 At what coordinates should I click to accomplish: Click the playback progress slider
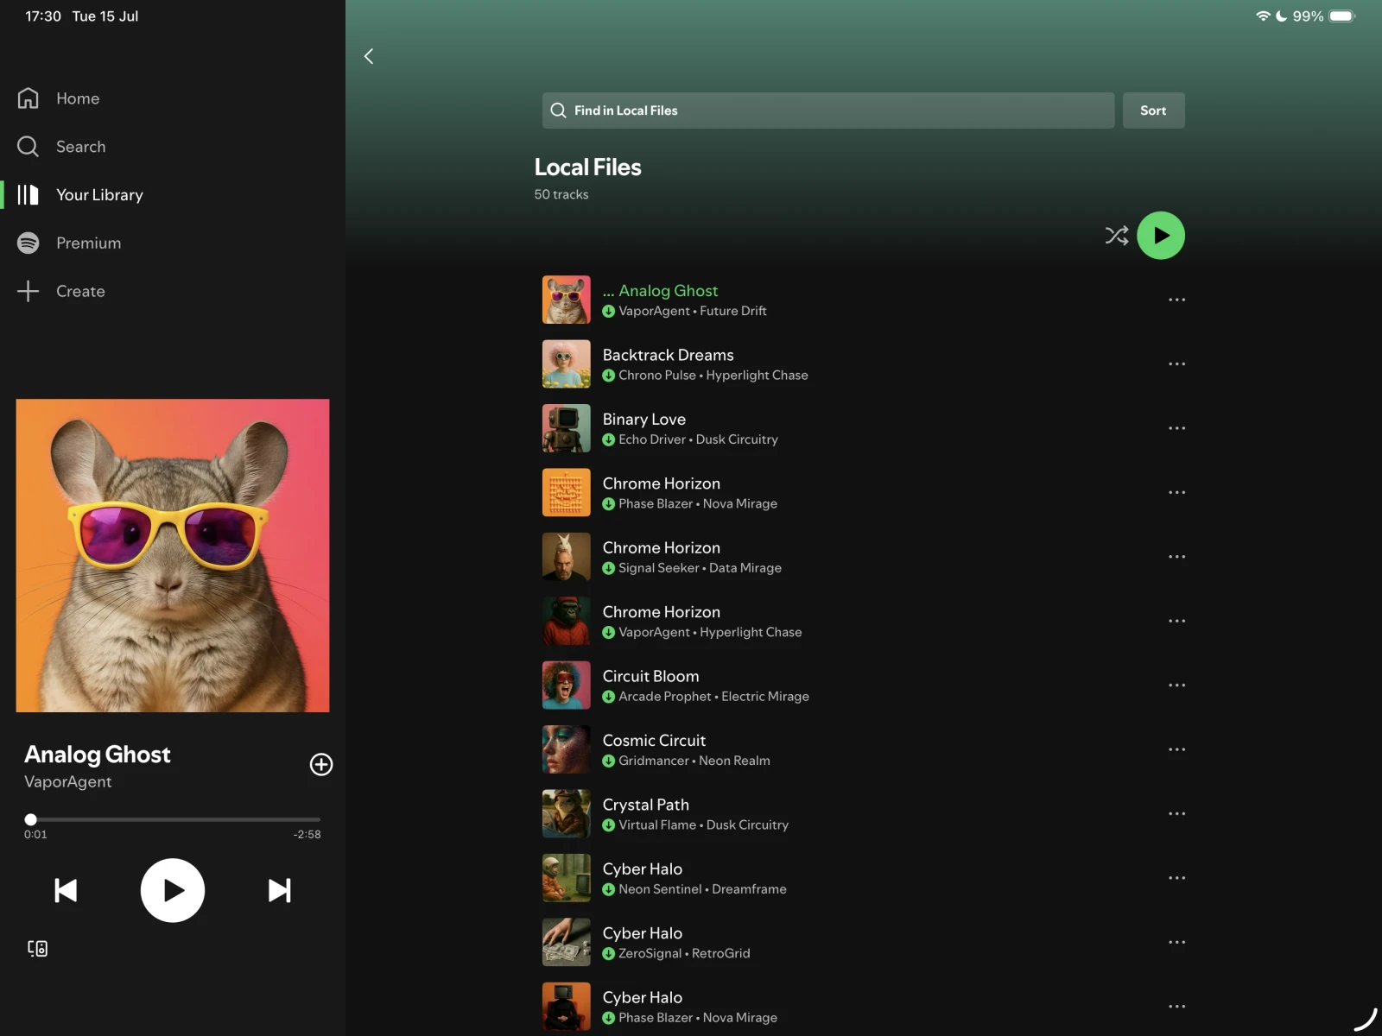point(173,819)
